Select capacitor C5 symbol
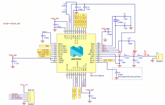165x105 pixels. click(42, 36)
